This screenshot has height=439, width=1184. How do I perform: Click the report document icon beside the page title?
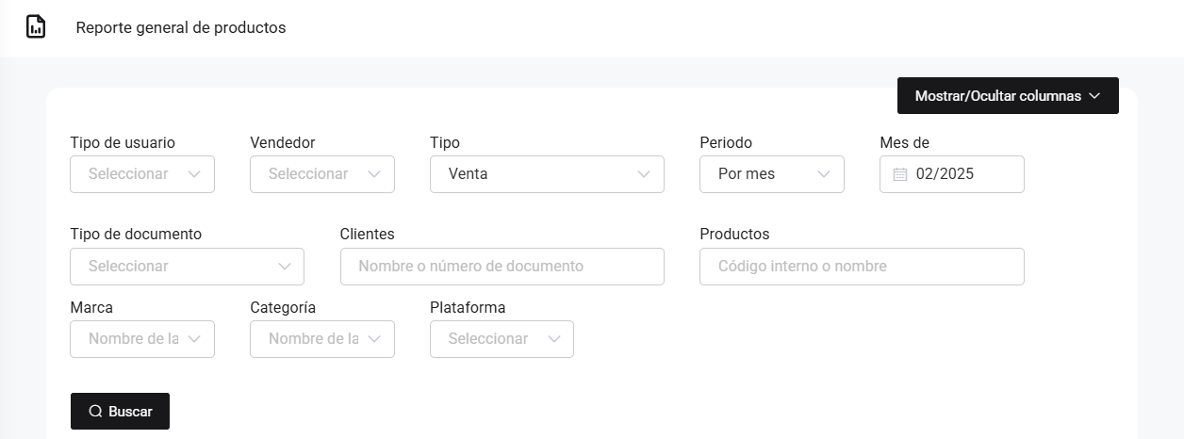pos(36,27)
